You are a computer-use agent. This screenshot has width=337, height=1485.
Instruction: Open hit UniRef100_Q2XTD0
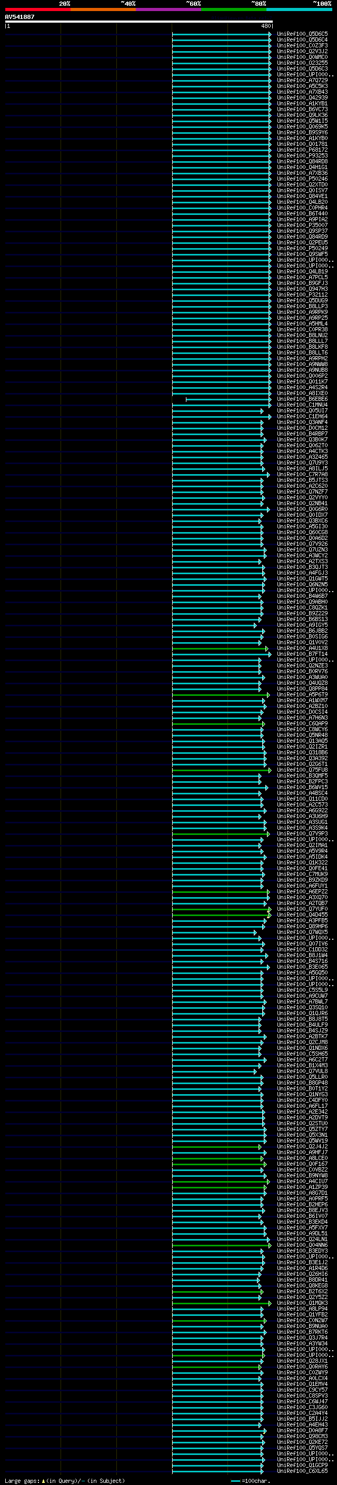pyautogui.click(x=302, y=184)
